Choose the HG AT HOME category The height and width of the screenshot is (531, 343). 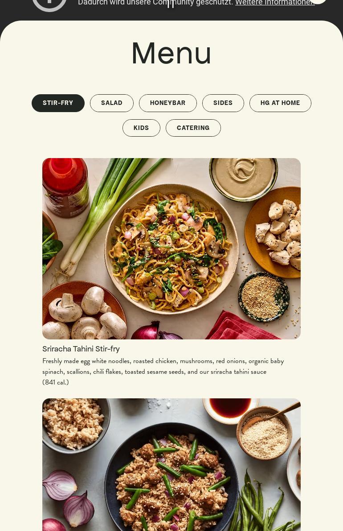(280, 103)
